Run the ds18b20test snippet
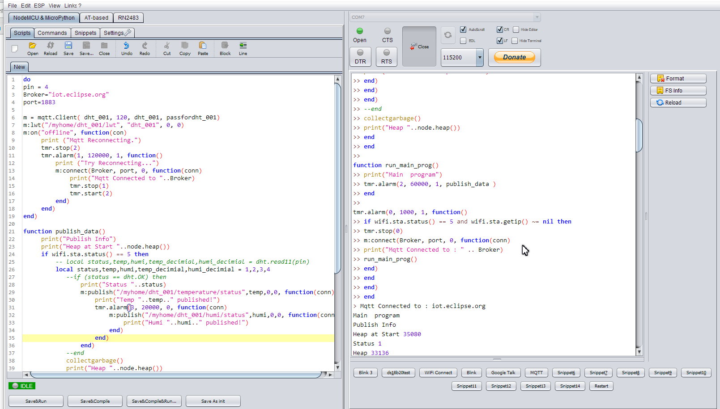The height and width of the screenshot is (409, 720). (398, 372)
